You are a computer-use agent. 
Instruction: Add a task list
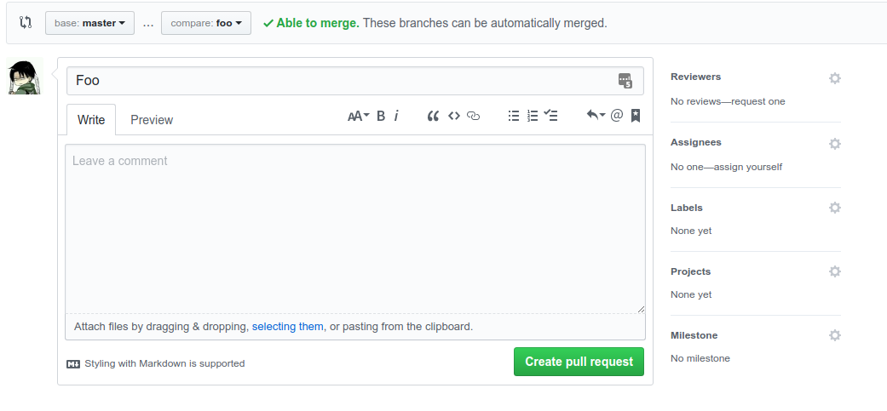point(551,116)
